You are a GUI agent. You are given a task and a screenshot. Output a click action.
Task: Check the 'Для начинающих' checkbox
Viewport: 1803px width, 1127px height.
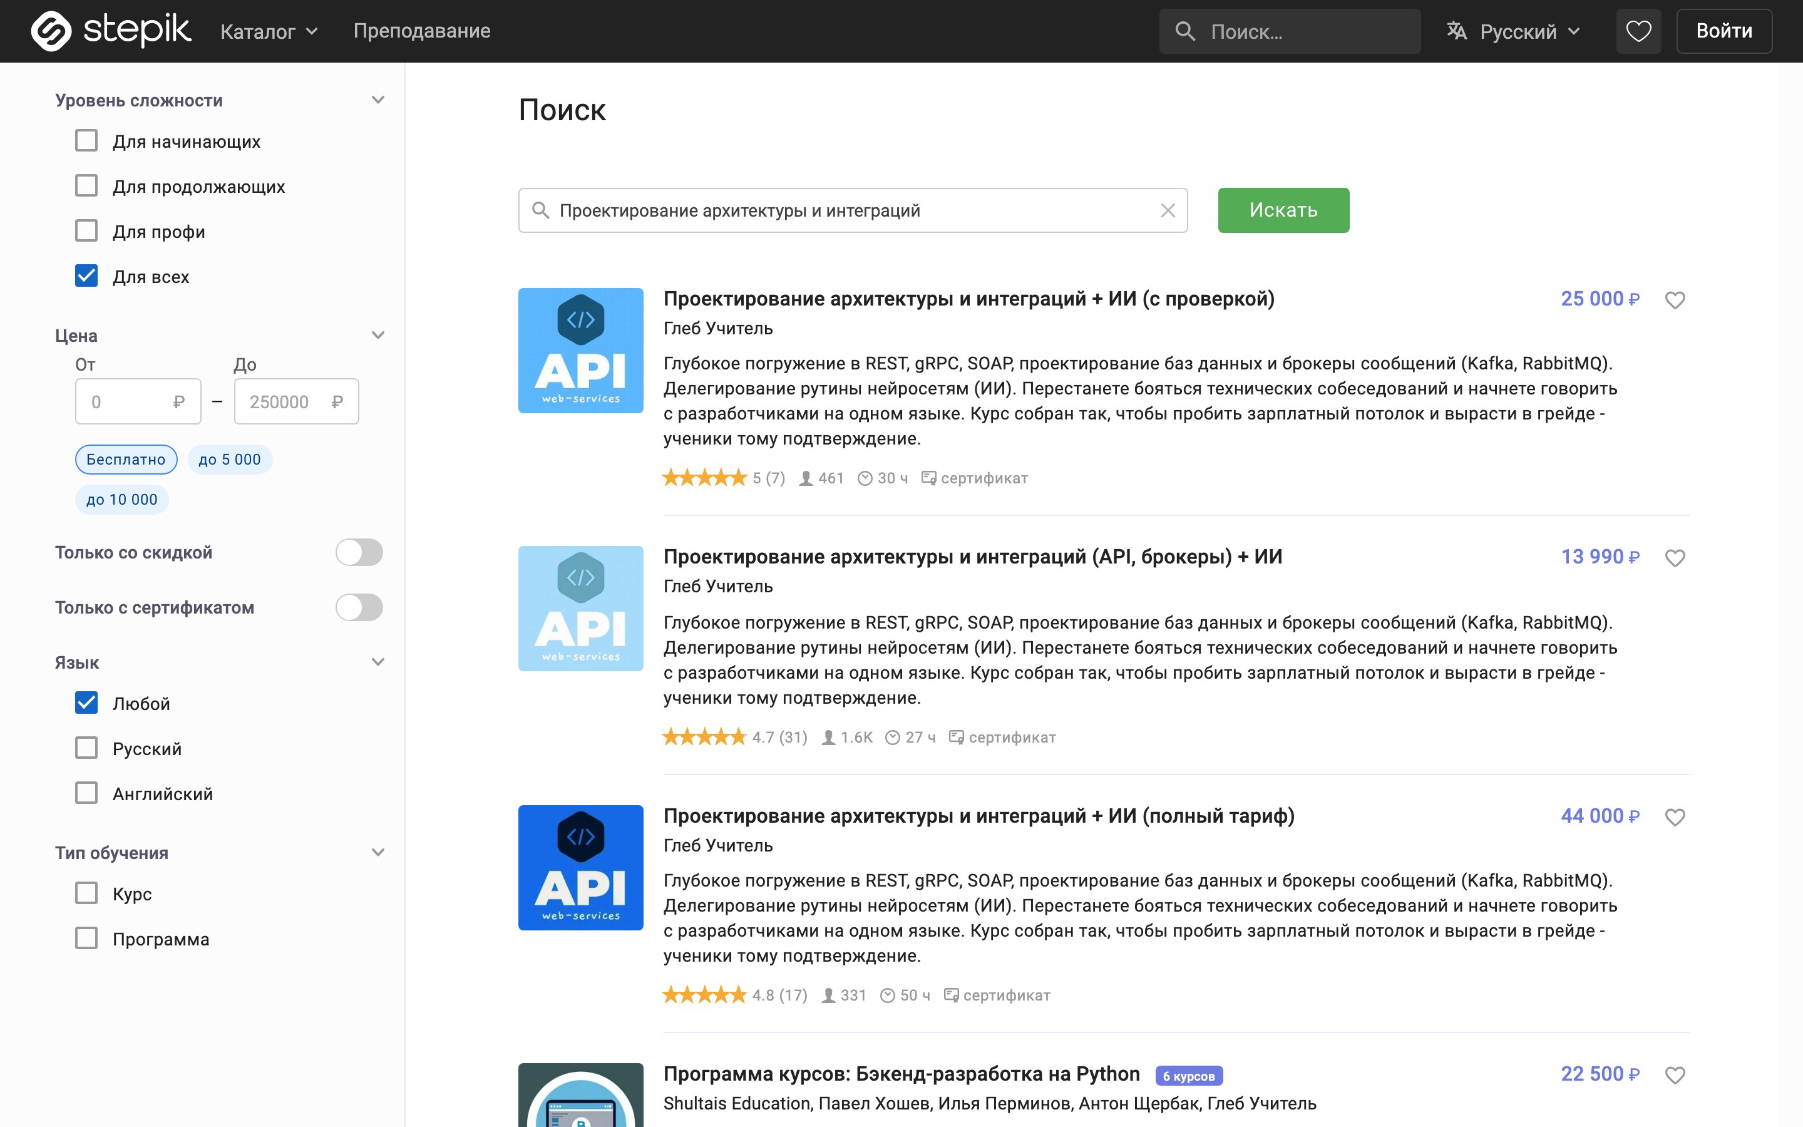click(86, 141)
